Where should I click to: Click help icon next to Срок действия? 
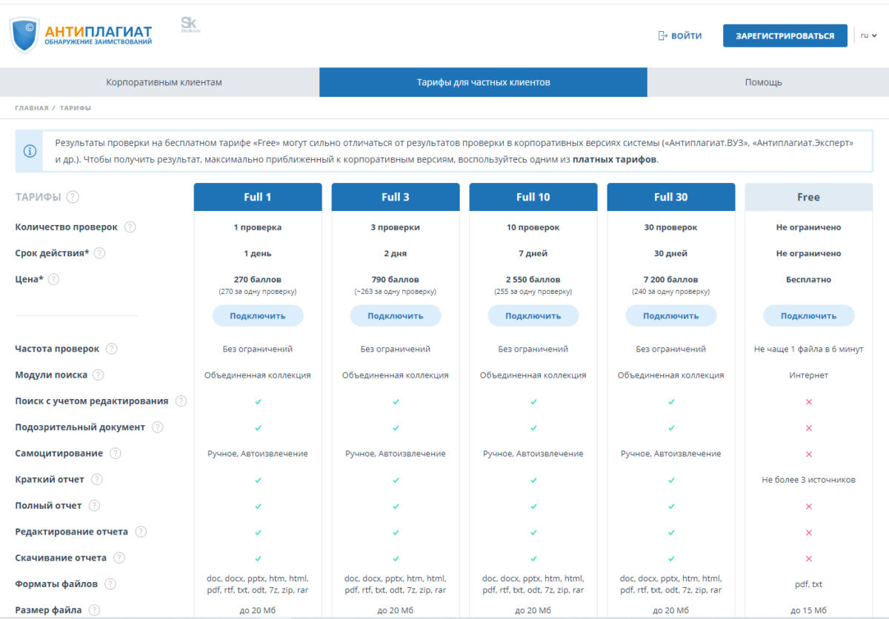coord(99,253)
